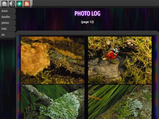Open the music menu item
Image resolution: width=159 pixels, height=119 pixels.
[x=8, y=11]
